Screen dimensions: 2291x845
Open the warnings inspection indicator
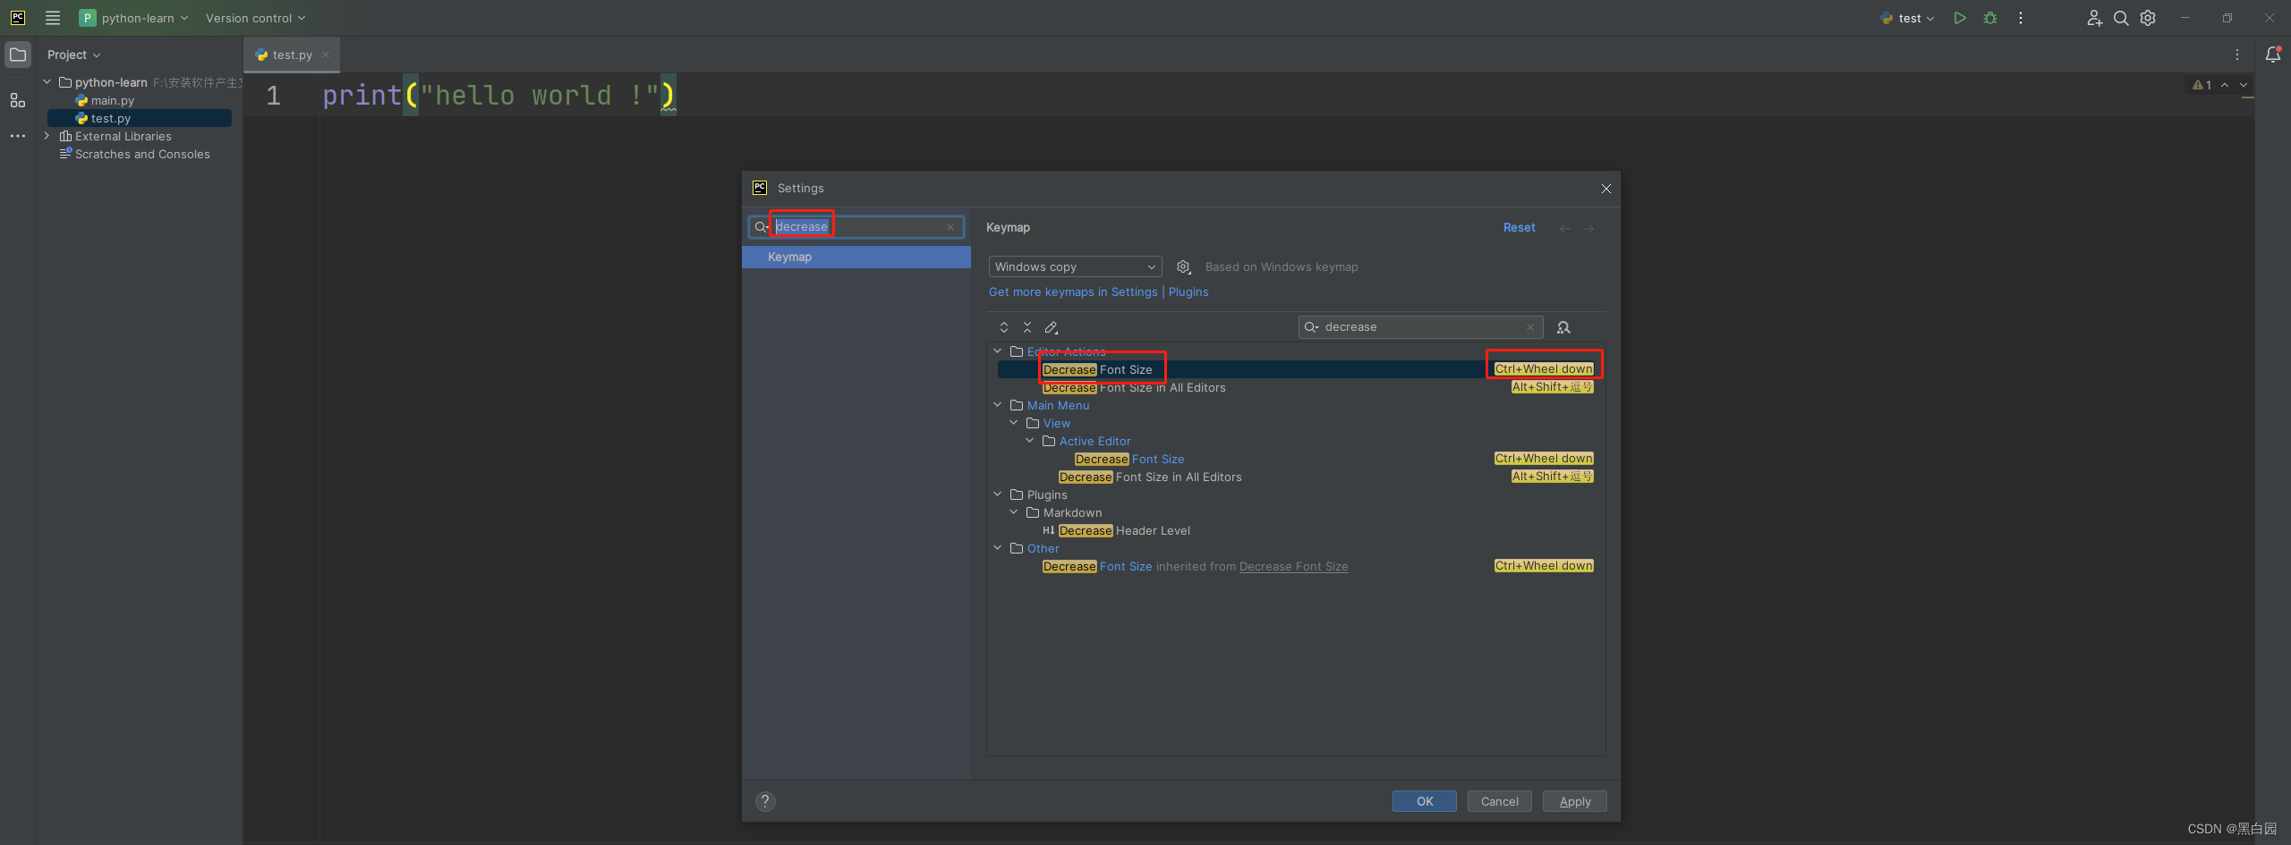(2202, 85)
